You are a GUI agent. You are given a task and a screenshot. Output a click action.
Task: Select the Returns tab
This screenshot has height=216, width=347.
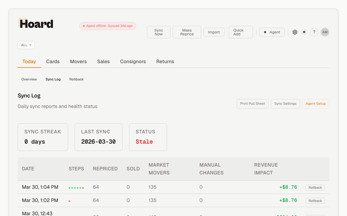[165, 62]
